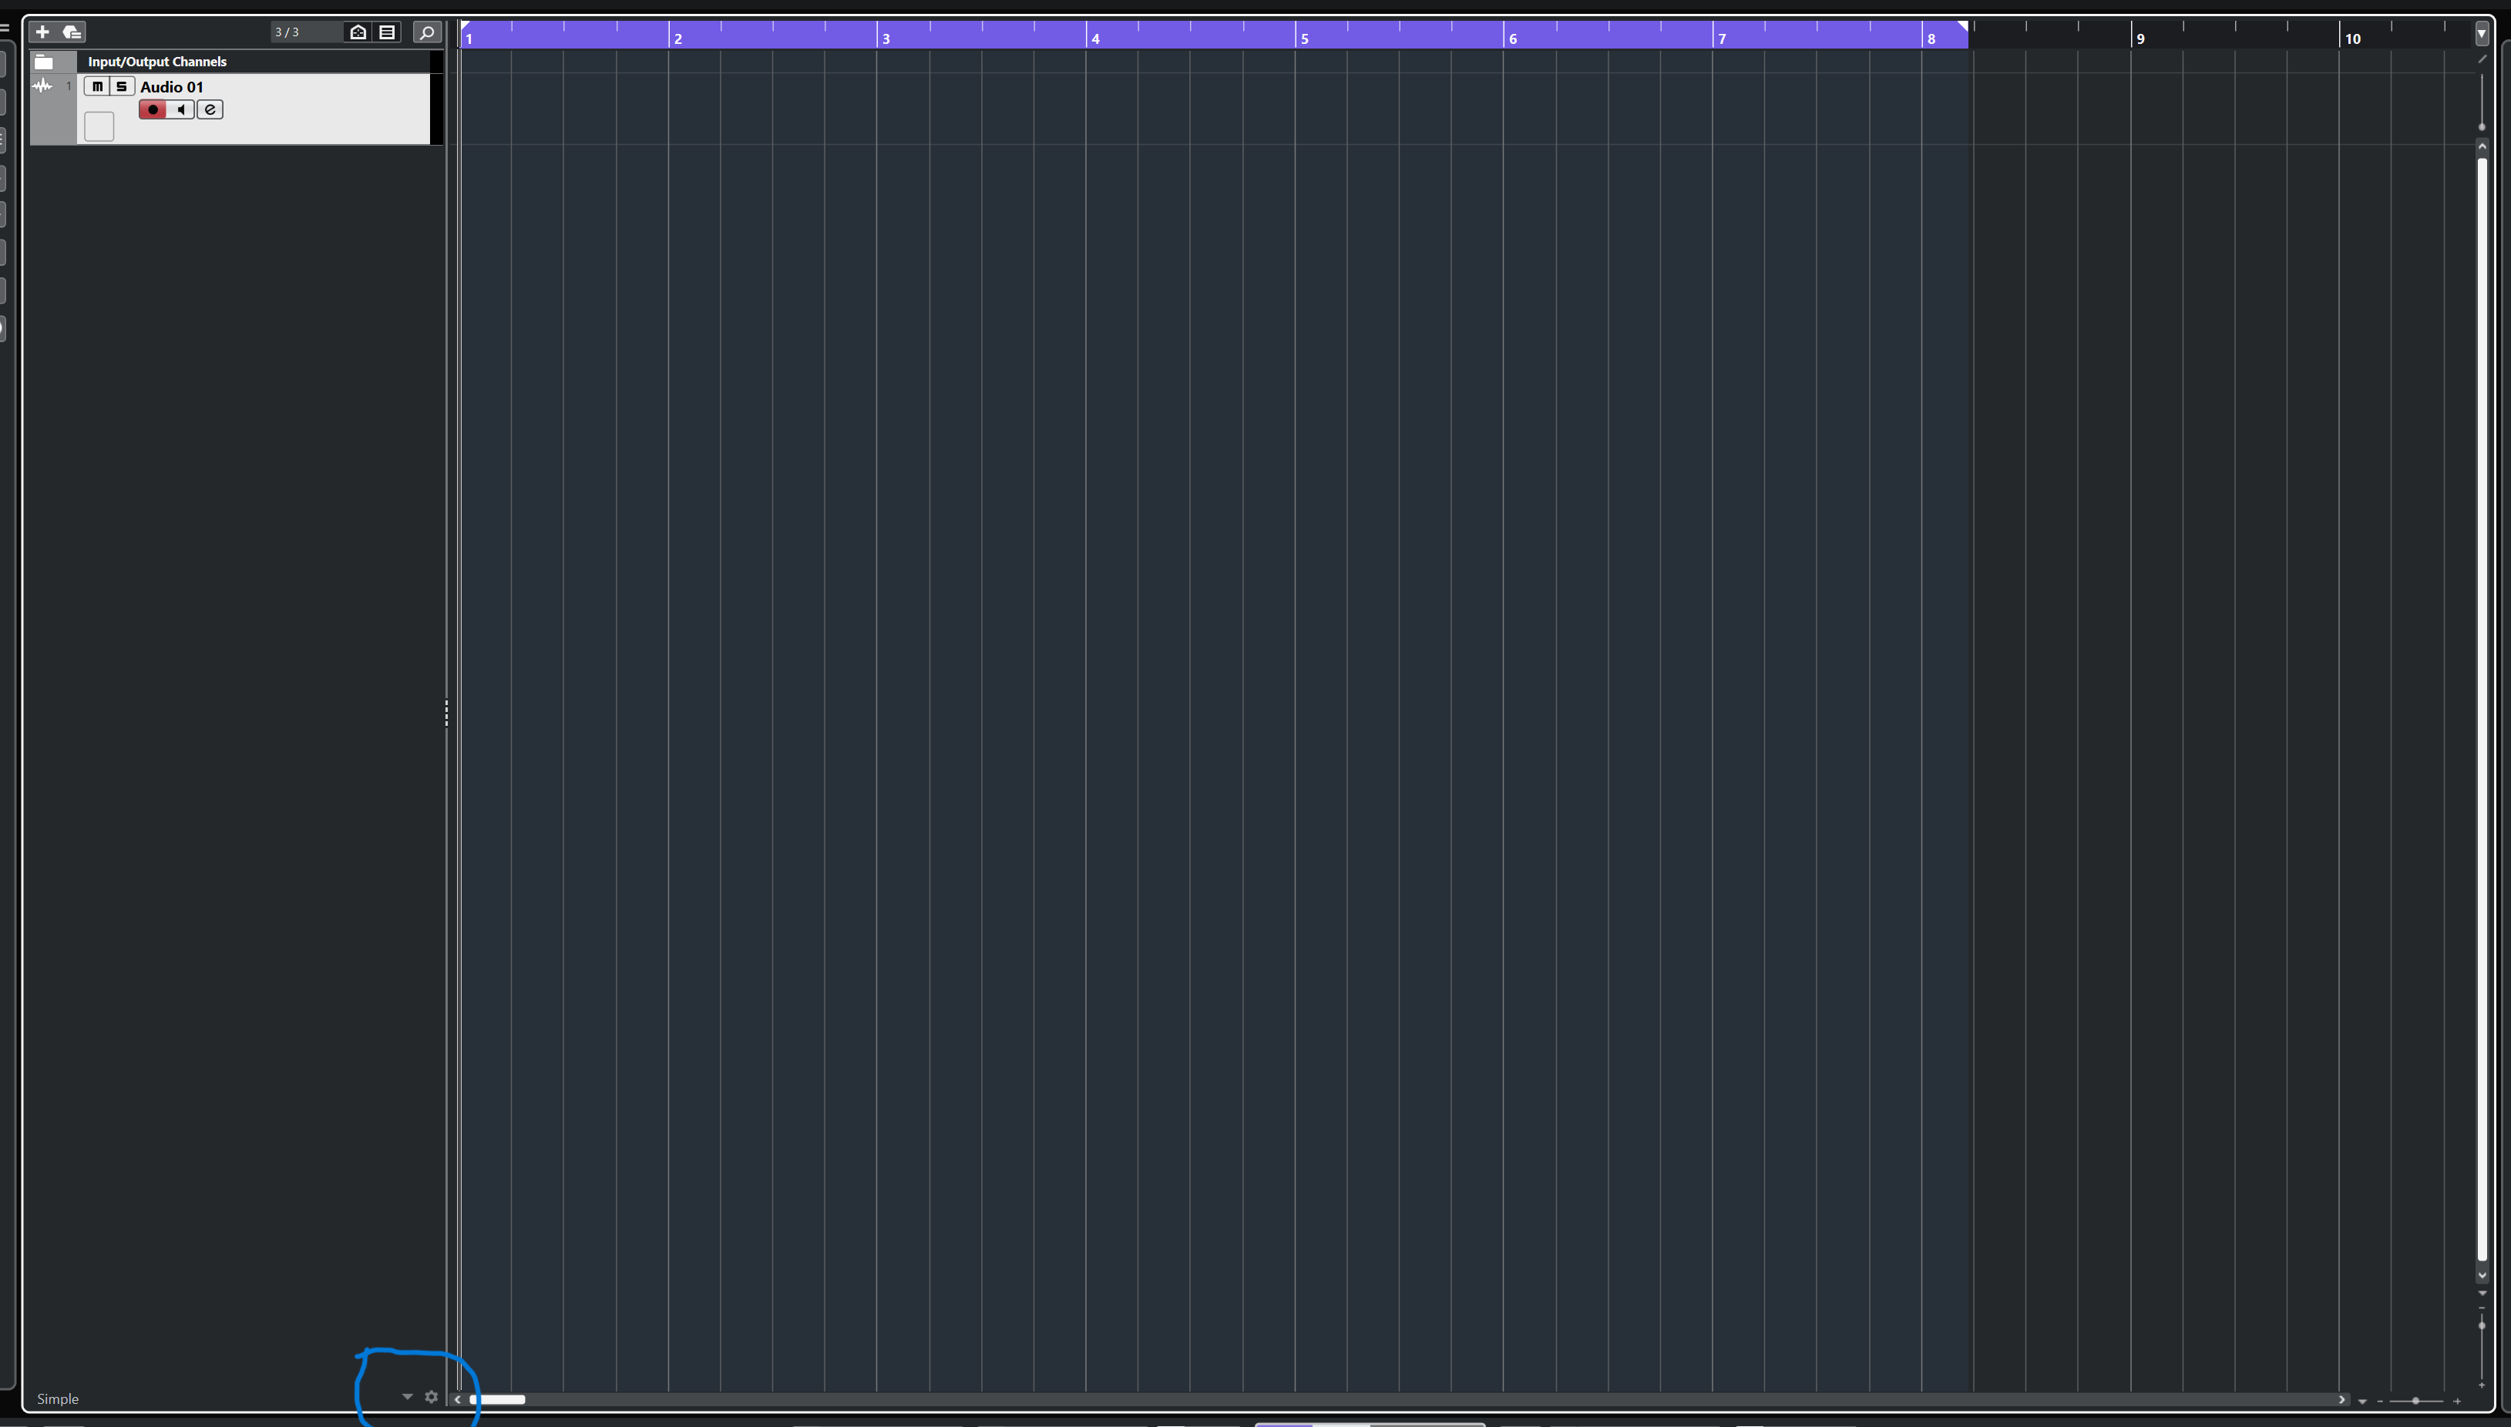Screen dimensions: 2511x1427
Task: Open the track presets icon
Action: [x=72, y=32]
